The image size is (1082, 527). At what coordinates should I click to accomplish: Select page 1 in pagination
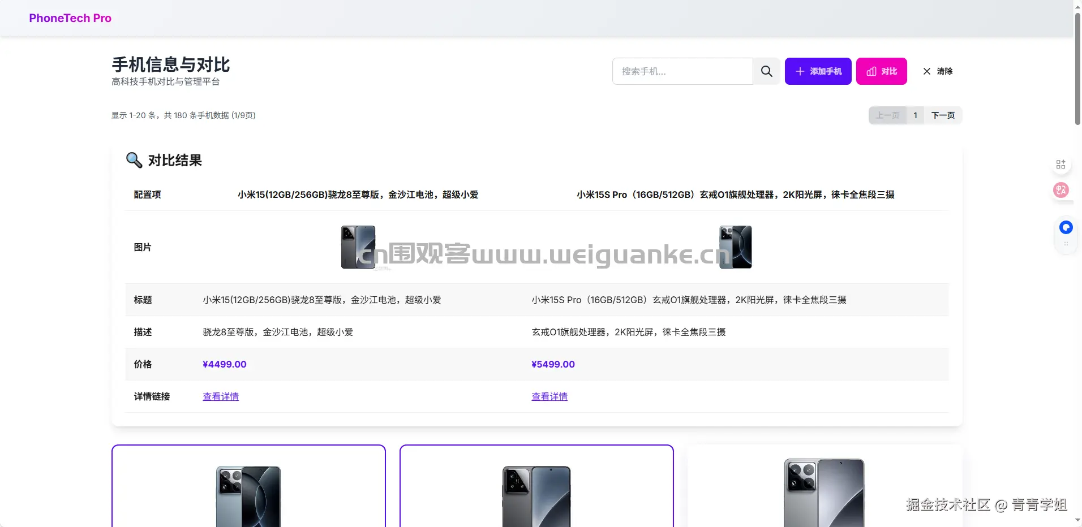coord(916,115)
